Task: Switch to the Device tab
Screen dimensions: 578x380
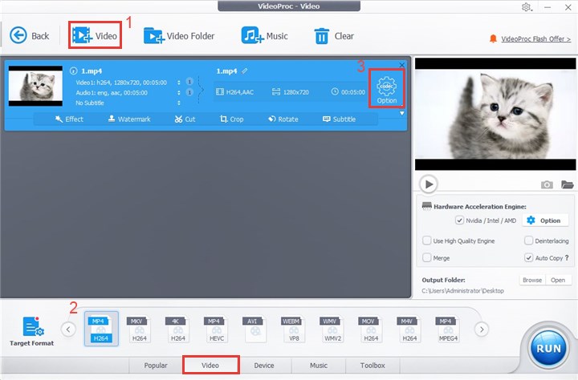Action: [264, 366]
